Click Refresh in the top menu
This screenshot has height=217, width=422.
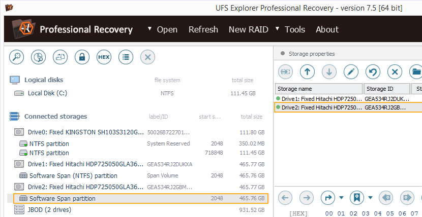pos(203,29)
